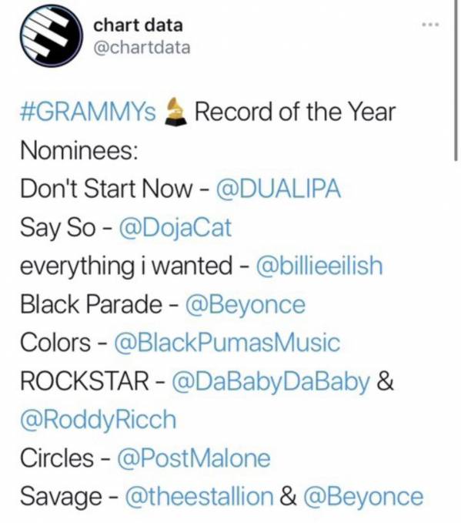Screen dimensions: 461x523
Task: Click the chart data display name
Action: [x=138, y=25]
